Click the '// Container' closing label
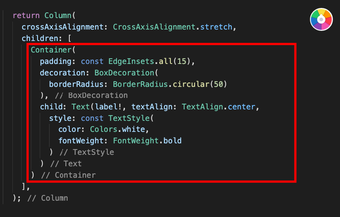 pyautogui.click(x=68, y=175)
